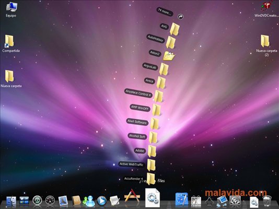Screen dimensions: 279x209
Task: Open the Anyplace Control 4 stack folder
Action: click(x=158, y=96)
